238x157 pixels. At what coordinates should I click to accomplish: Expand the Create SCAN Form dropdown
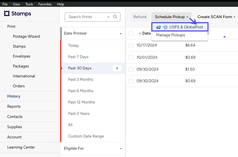pyautogui.click(x=216, y=17)
